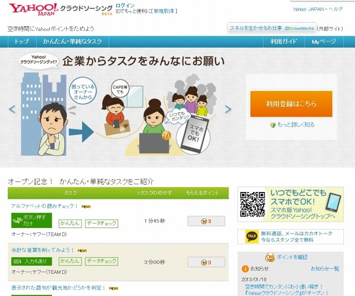
Task: Click the green ボタン押すだけ badge
Action: [32, 220]
